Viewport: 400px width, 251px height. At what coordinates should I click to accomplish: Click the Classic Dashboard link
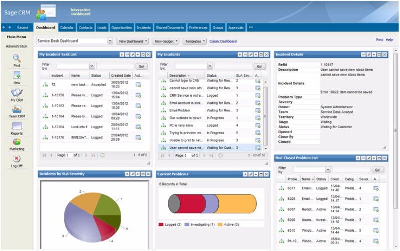pos(223,41)
